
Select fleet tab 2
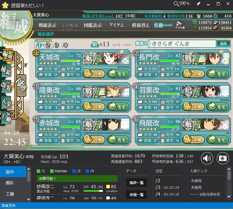pos(48,45)
